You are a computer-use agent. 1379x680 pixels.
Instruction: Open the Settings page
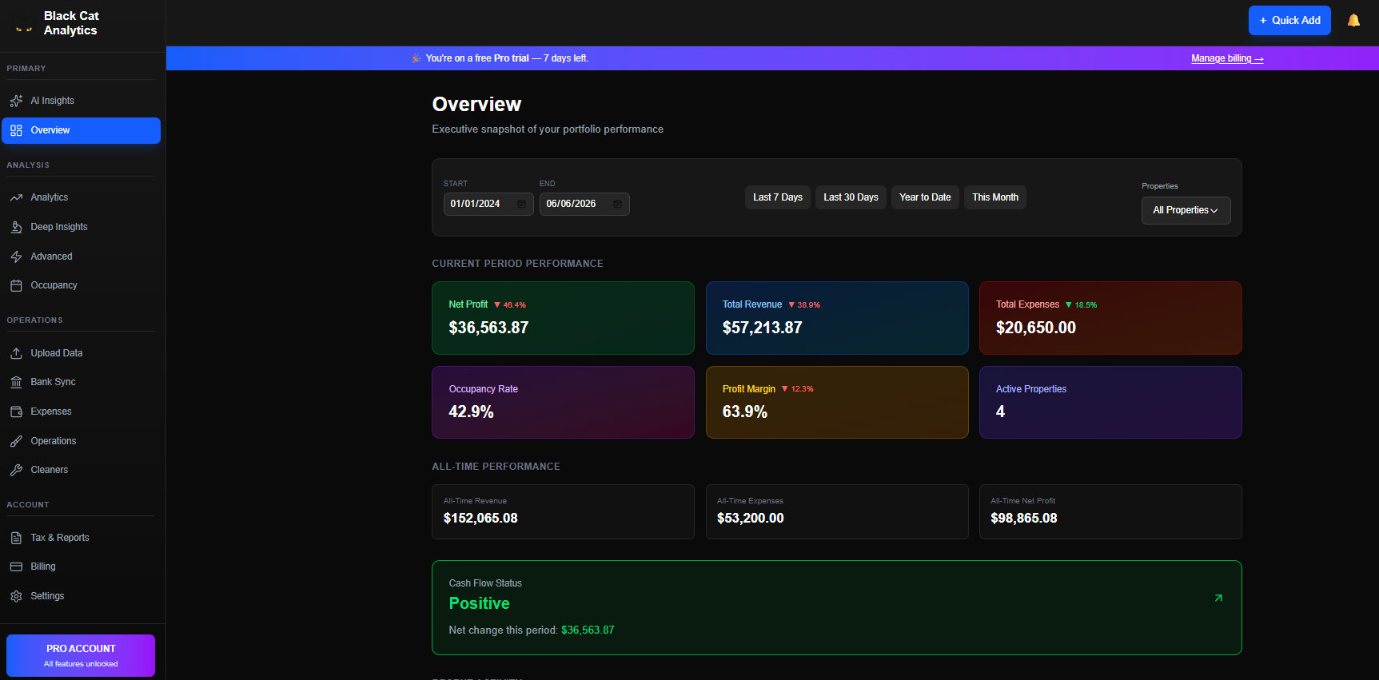tap(81, 596)
